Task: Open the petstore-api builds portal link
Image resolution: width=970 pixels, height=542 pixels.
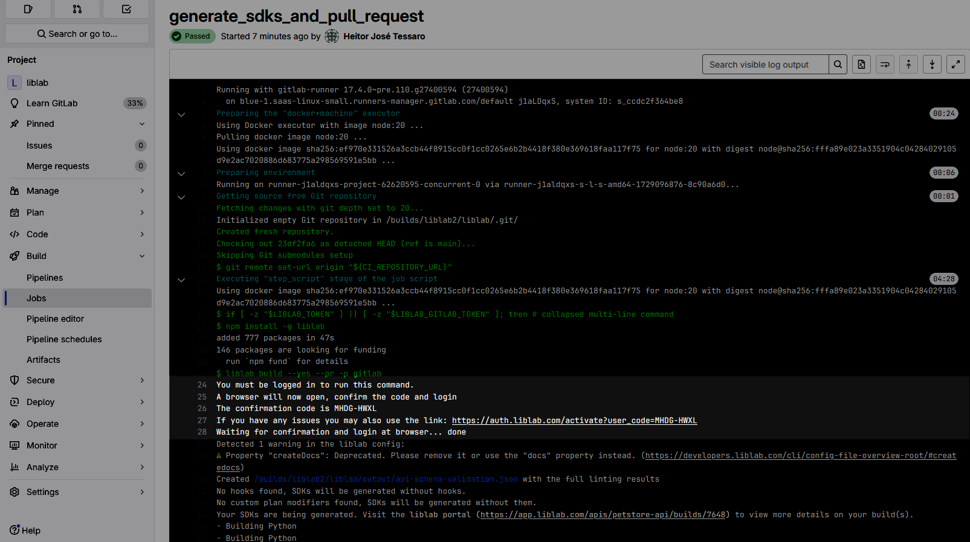Action: click(x=603, y=515)
